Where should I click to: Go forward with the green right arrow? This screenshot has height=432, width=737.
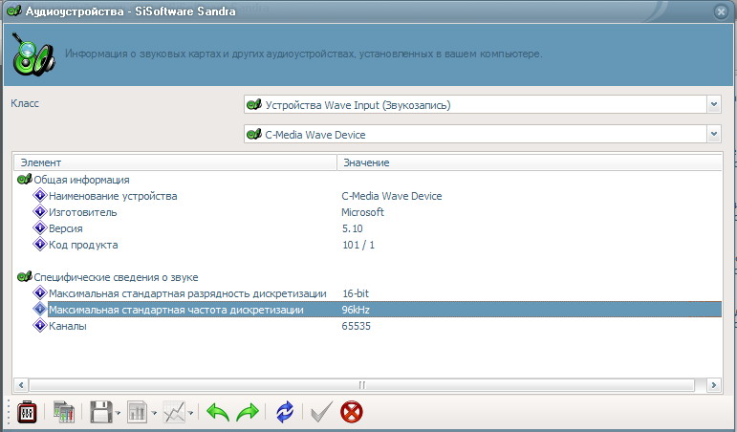point(248,412)
